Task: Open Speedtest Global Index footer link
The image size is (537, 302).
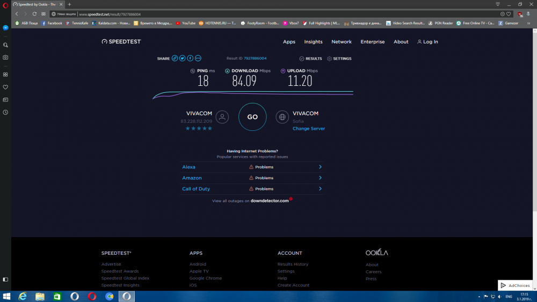Action: click(125, 278)
